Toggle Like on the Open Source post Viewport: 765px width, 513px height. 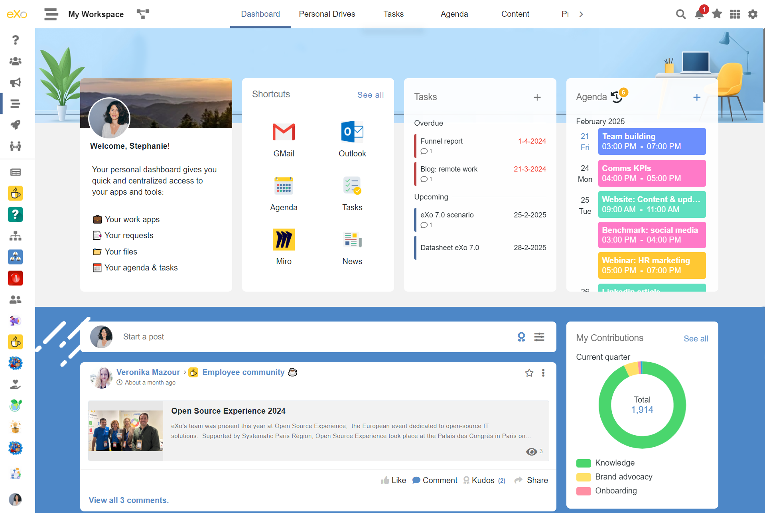[393, 480]
